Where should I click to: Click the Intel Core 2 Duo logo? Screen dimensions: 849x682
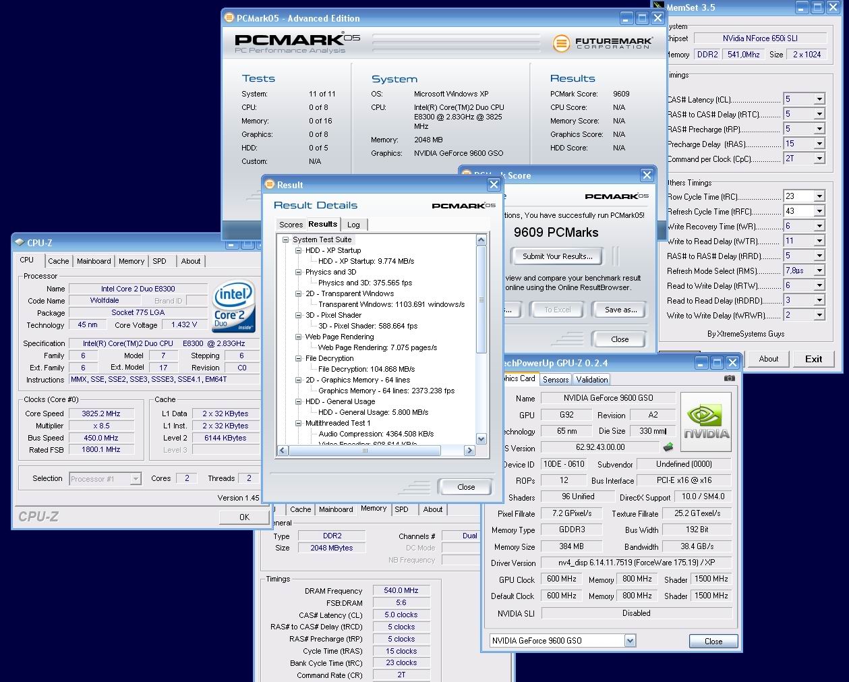(x=234, y=306)
